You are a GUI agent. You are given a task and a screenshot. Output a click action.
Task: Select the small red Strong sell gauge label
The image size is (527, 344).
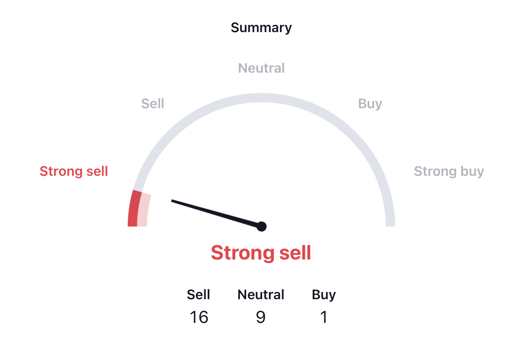click(74, 171)
